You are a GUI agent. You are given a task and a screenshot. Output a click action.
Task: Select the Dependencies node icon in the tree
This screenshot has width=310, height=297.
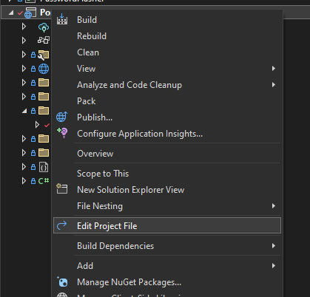pyautogui.click(x=44, y=40)
